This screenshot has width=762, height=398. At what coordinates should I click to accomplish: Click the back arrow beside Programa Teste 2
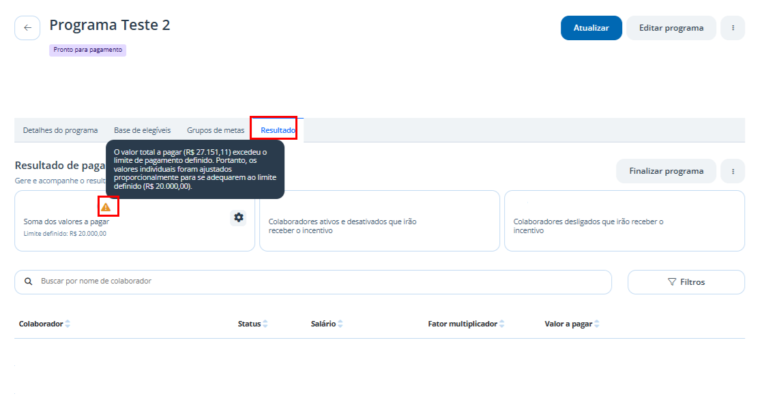point(27,28)
